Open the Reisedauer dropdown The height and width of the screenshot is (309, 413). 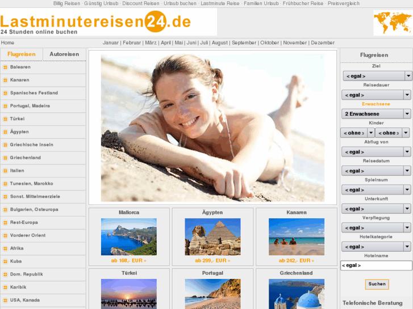376,95
